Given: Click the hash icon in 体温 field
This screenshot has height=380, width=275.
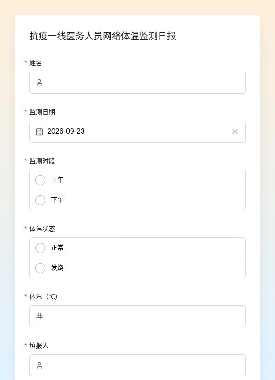Looking at the screenshot, I should tap(39, 316).
